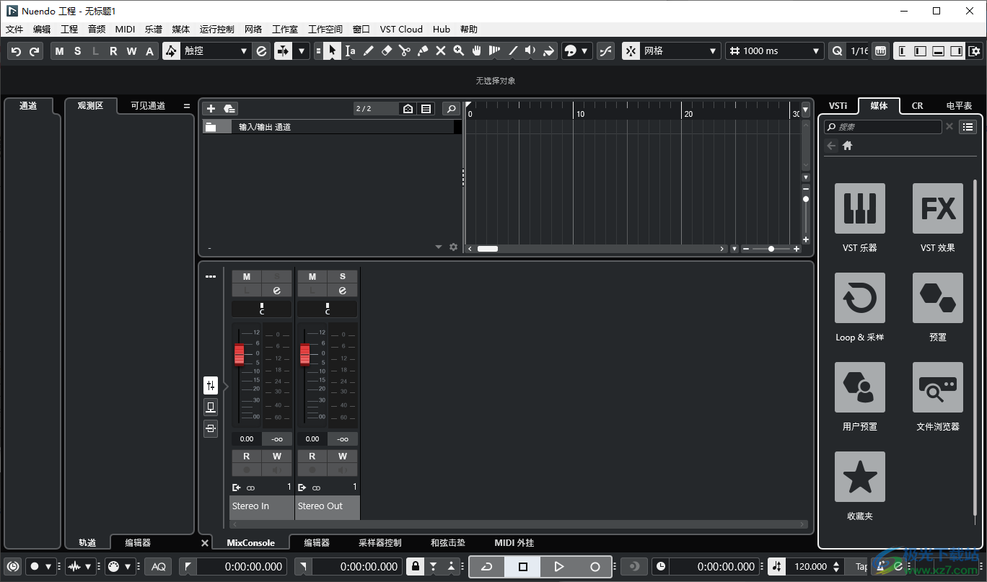This screenshot has height=582, width=987.
Task: Open the 媒体 menu in menu bar
Action: 180,30
